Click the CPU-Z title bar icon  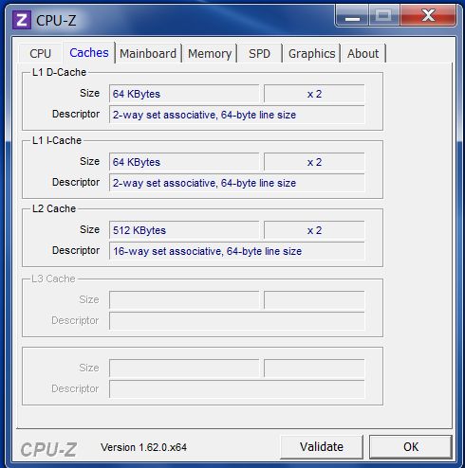pos(22,20)
